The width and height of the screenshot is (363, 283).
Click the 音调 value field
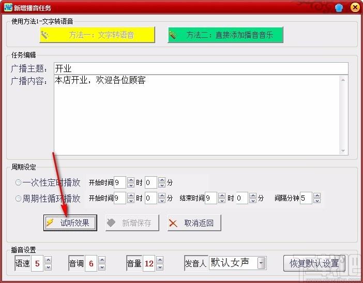(x=91, y=263)
